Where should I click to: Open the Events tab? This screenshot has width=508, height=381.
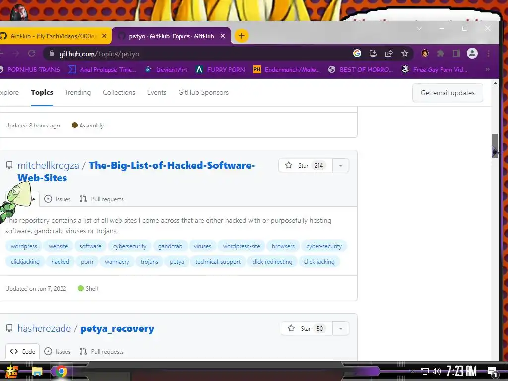tap(156, 92)
